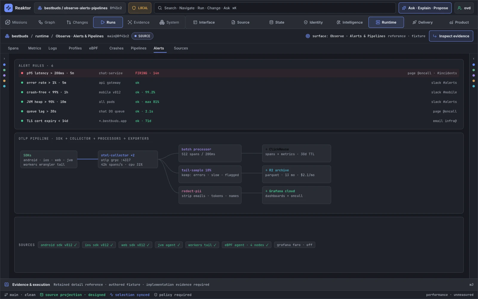Toggle the 'ios sdk v812' source chip

click(99, 245)
